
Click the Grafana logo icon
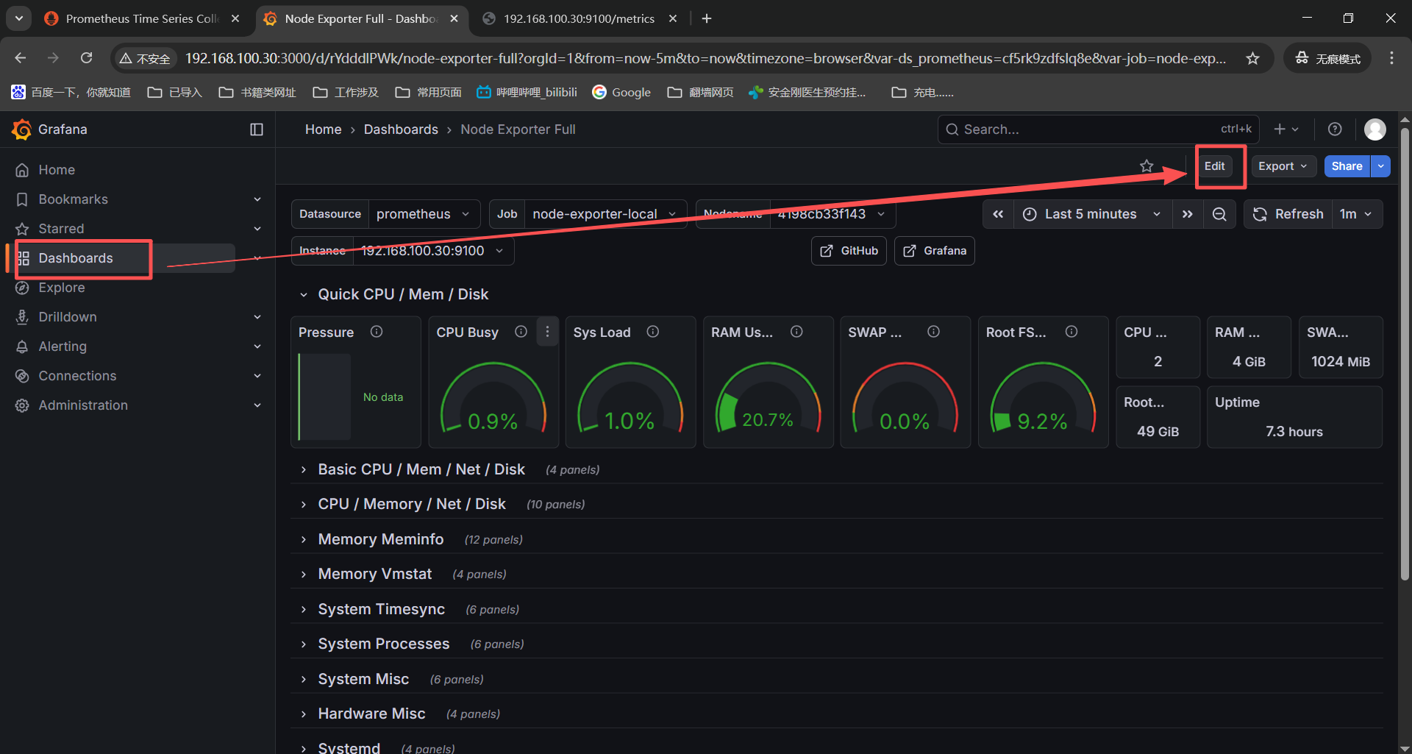[22, 129]
